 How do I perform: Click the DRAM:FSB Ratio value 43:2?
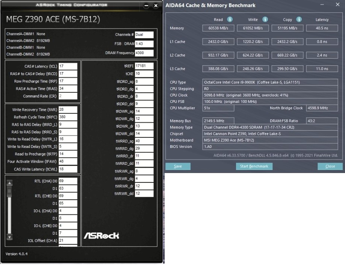tap(322, 121)
